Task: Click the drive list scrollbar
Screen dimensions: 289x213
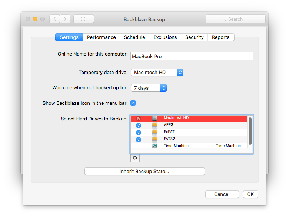Action: click(x=250, y=131)
